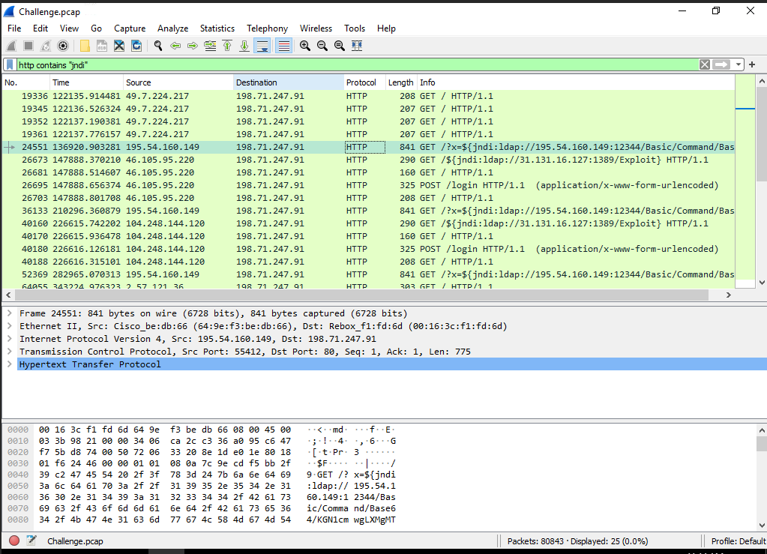Open the Help menu

click(x=386, y=28)
